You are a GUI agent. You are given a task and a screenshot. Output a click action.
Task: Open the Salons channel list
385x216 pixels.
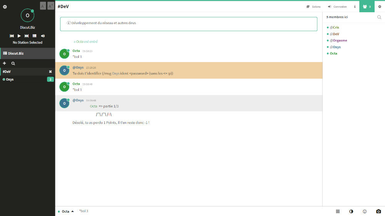313,7
